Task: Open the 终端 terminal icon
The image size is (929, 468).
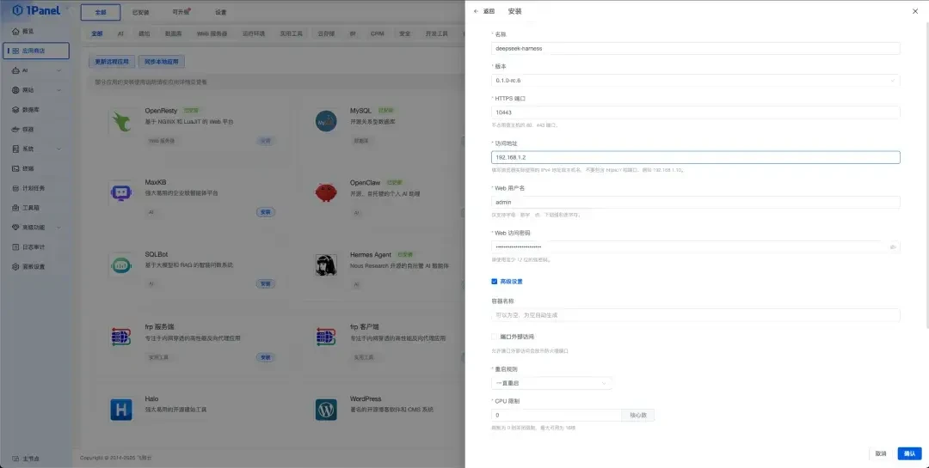Action: [15, 168]
